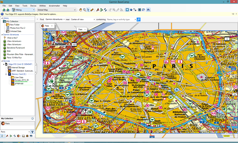Toggle the 3D cube map view
Screen dimensions: 238x143
pyautogui.click(x=131, y=10)
